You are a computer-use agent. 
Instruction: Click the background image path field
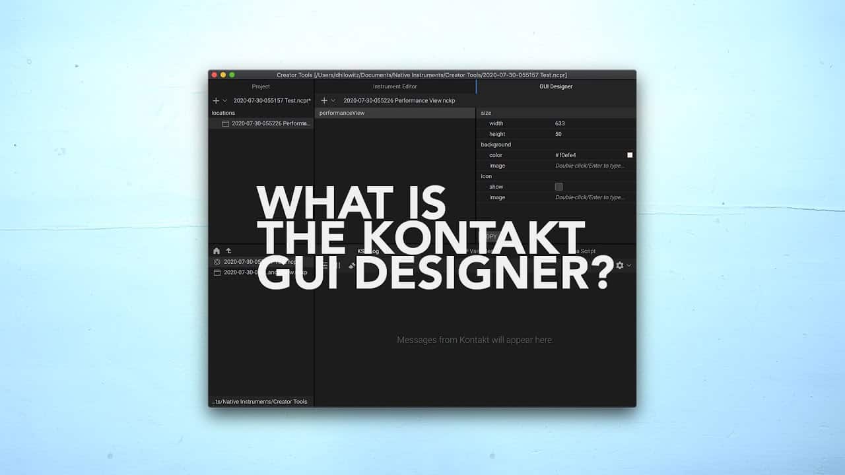pyautogui.click(x=590, y=166)
